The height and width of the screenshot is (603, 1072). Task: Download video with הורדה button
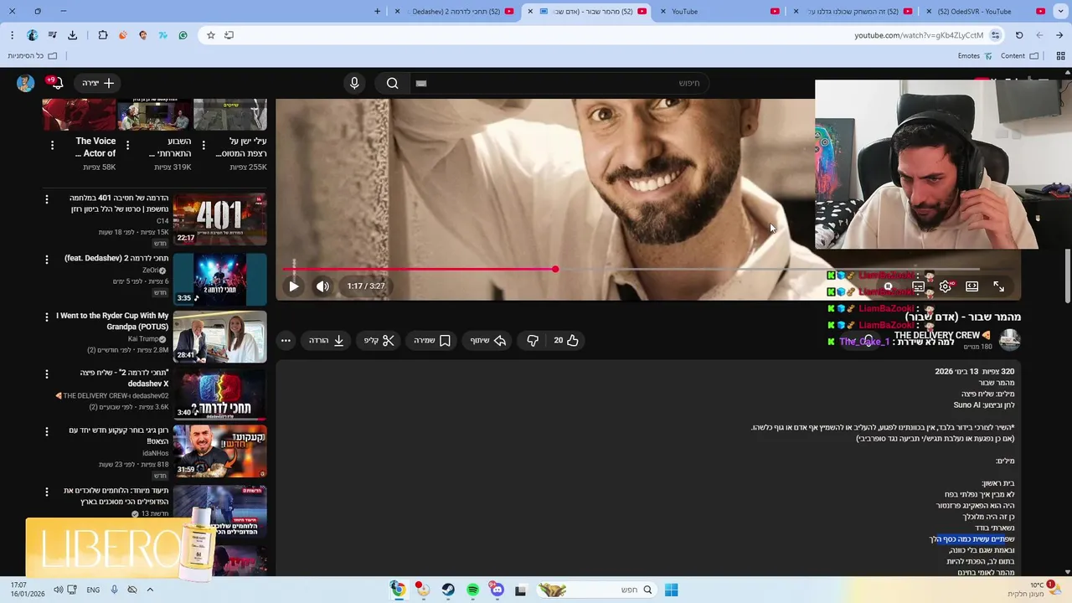click(327, 341)
